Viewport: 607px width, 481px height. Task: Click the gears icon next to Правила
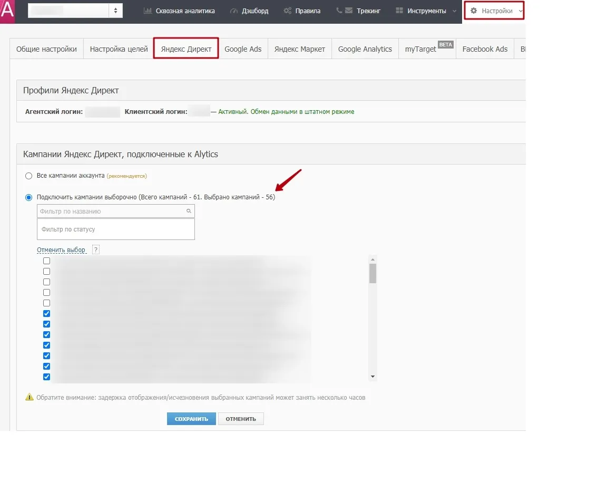(287, 11)
